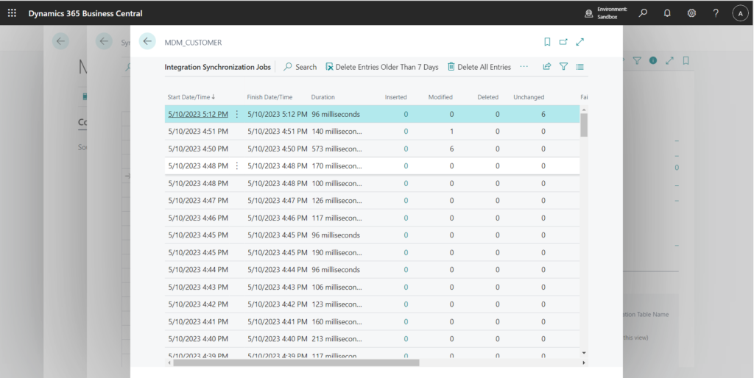Toggle the filter pane icon in jobs toolbar
Image resolution: width=754 pixels, height=378 pixels.
click(x=563, y=67)
